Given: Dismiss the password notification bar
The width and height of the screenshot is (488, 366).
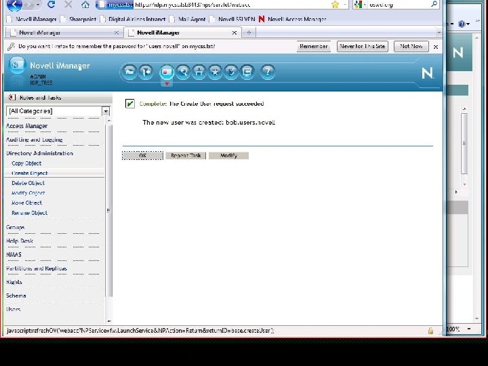Looking at the screenshot, I should click(x=436, y=47).
